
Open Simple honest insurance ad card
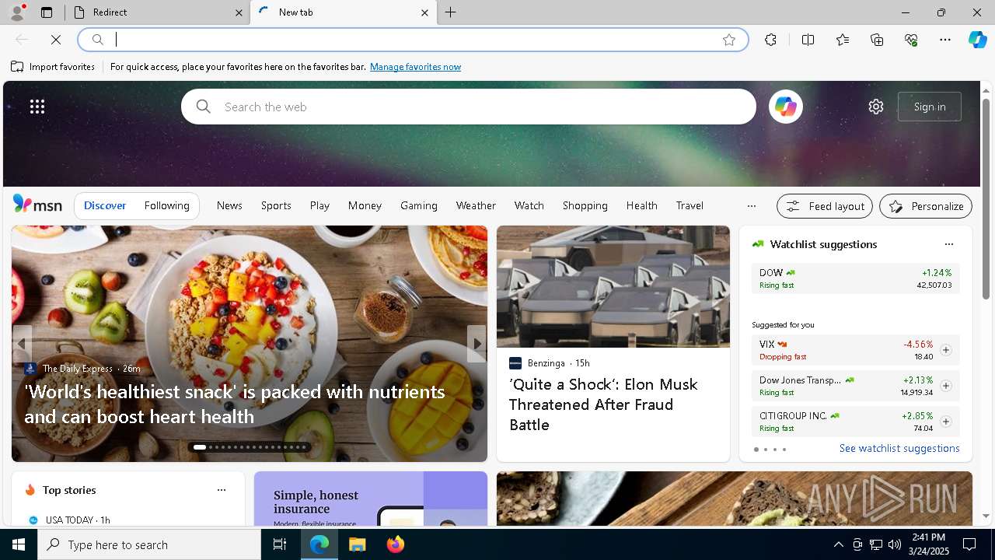pos(371,499)
